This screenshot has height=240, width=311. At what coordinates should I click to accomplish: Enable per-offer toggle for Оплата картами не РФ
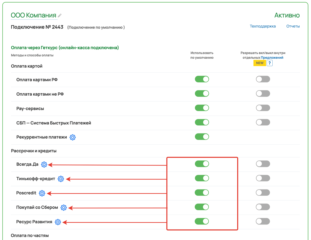tap(263, 94)
